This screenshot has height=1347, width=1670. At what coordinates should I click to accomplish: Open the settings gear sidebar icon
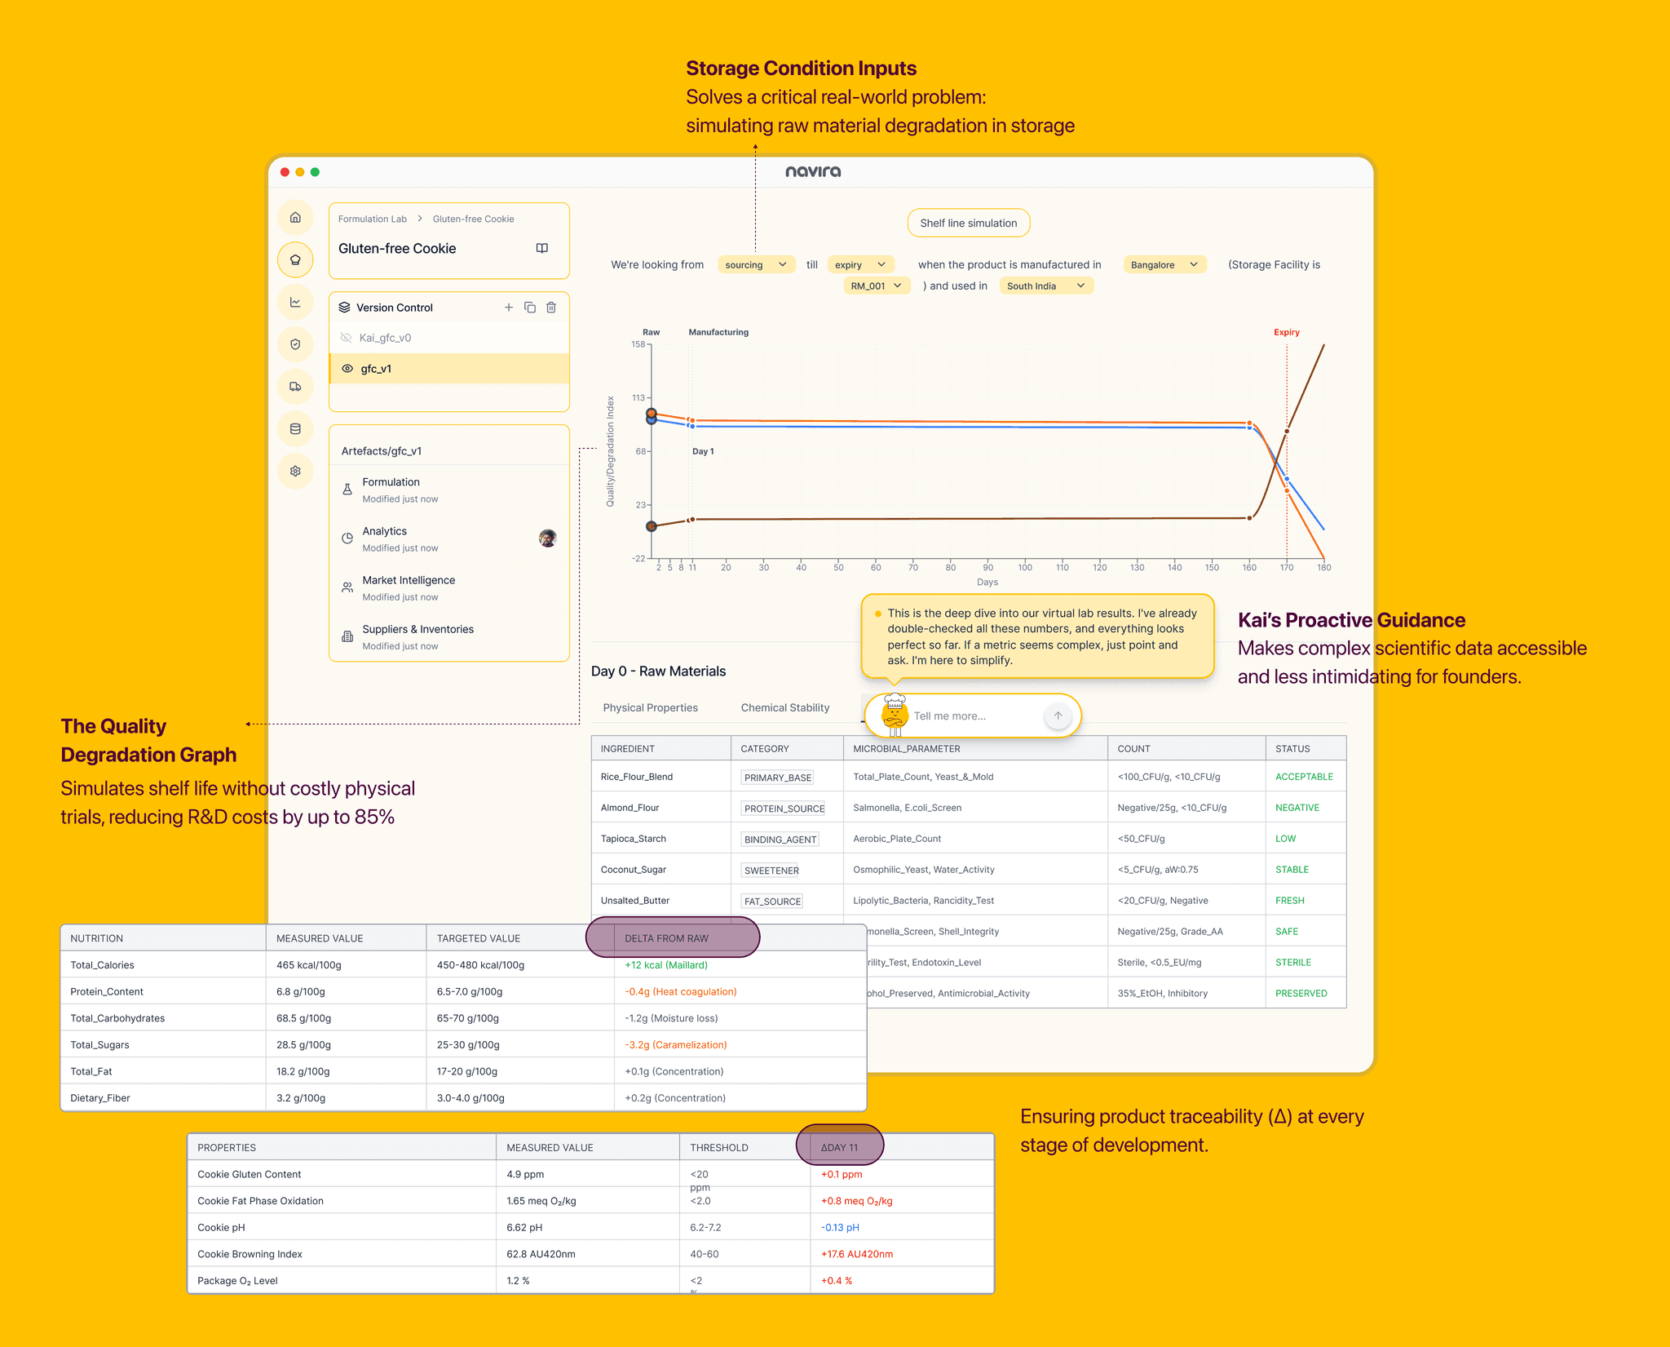coord(295,471)
